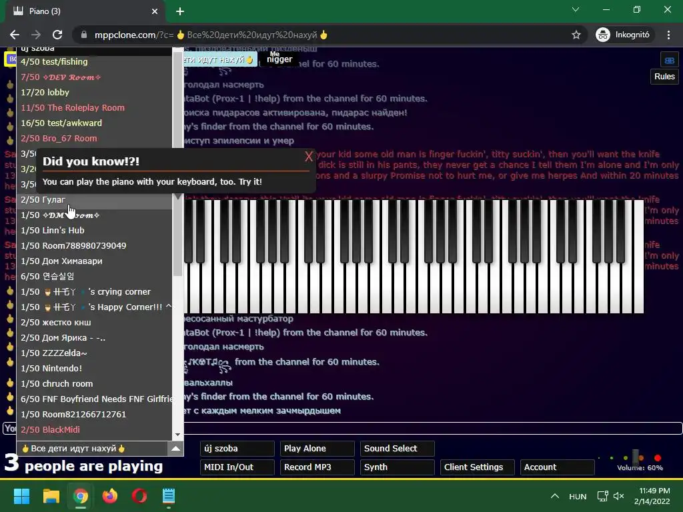Join the 1/50 chruch room

95,384
